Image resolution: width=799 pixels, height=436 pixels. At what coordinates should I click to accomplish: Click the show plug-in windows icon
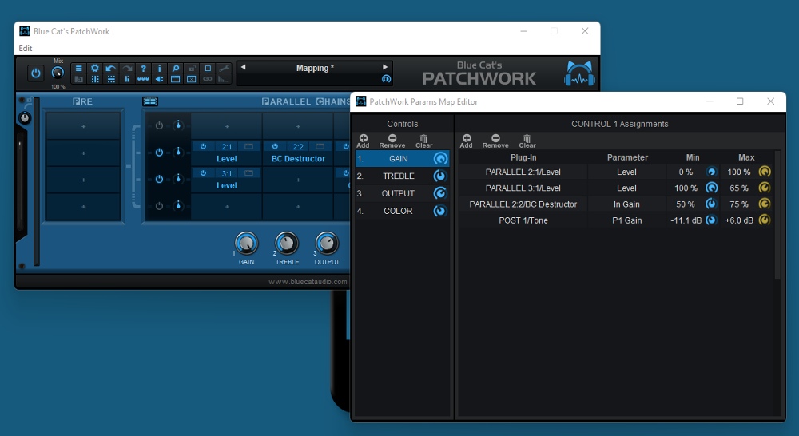(x=175, y=79)
